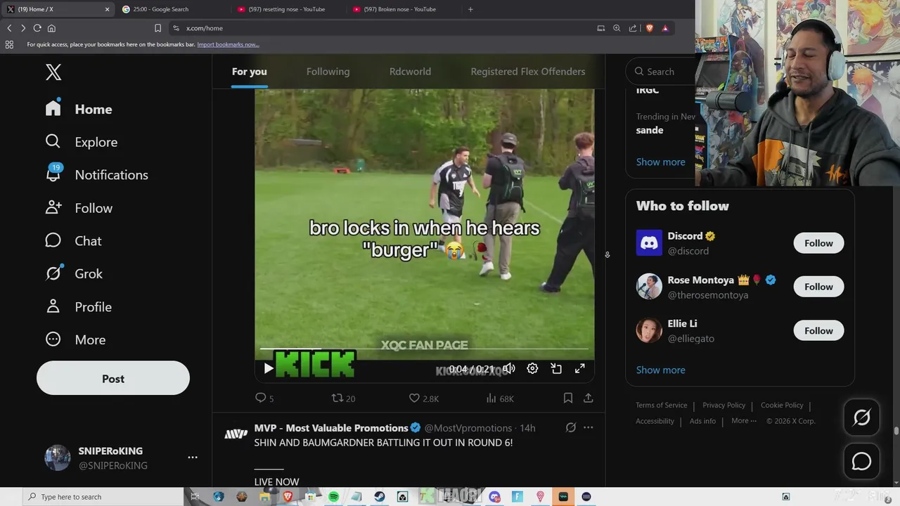900x506 pixels.
Task: Open Steam from the taskbar
Action: point(379,497)
